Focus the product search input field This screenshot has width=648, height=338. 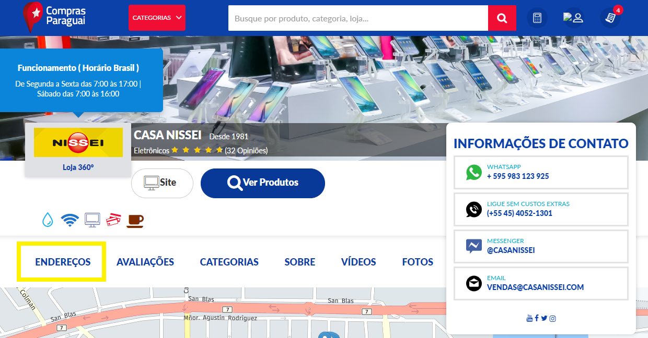[358, 18]
